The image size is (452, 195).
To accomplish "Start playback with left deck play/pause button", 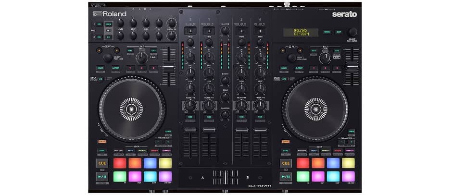I will [x=102, y=177].
